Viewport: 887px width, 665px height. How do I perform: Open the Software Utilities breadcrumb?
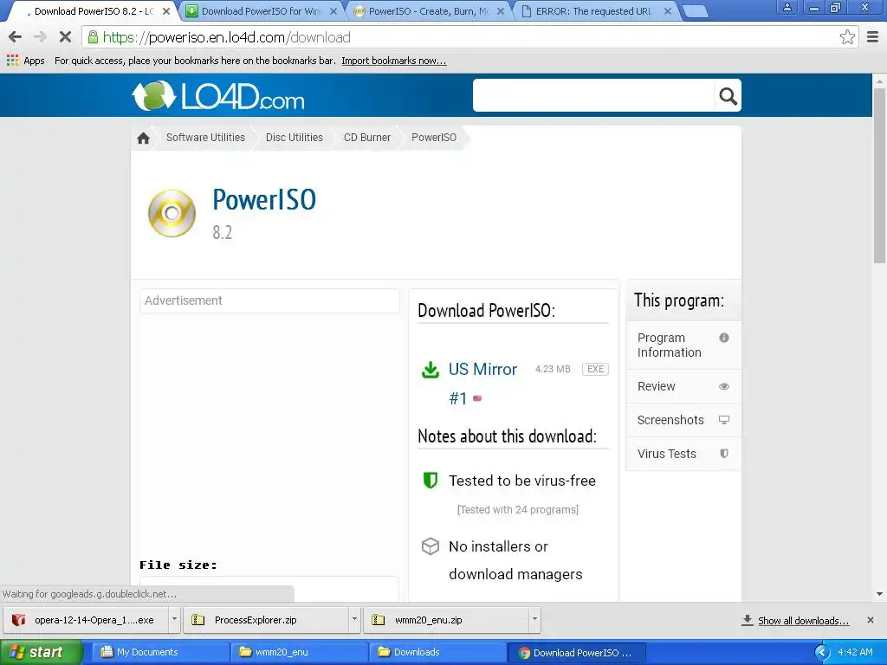[205, 138]
